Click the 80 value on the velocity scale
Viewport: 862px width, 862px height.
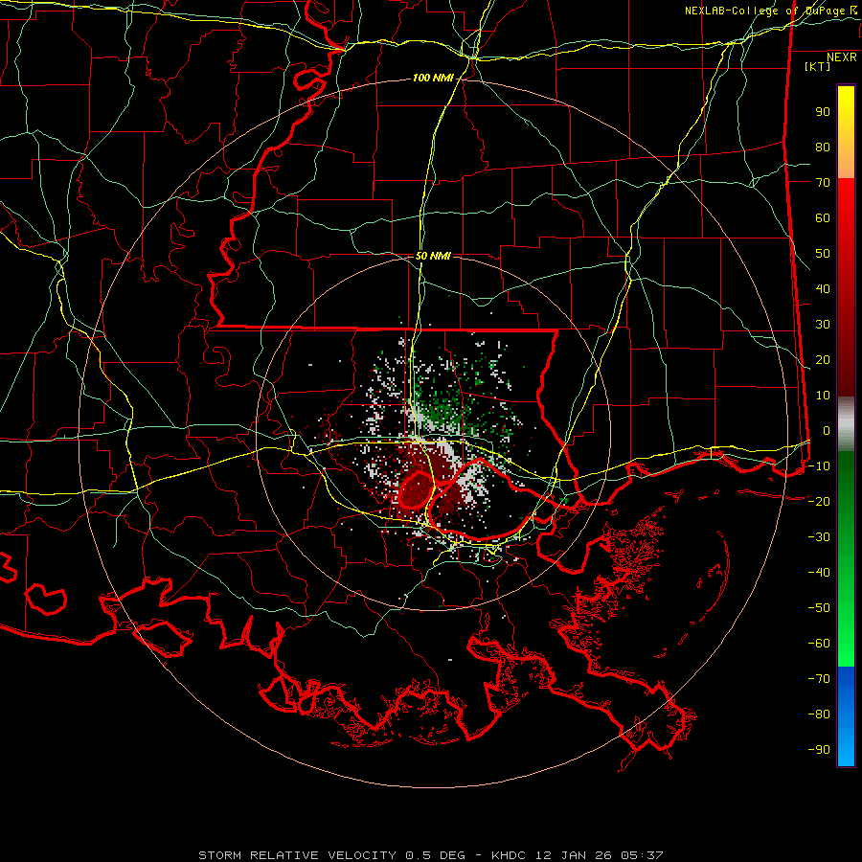(823, 147)
